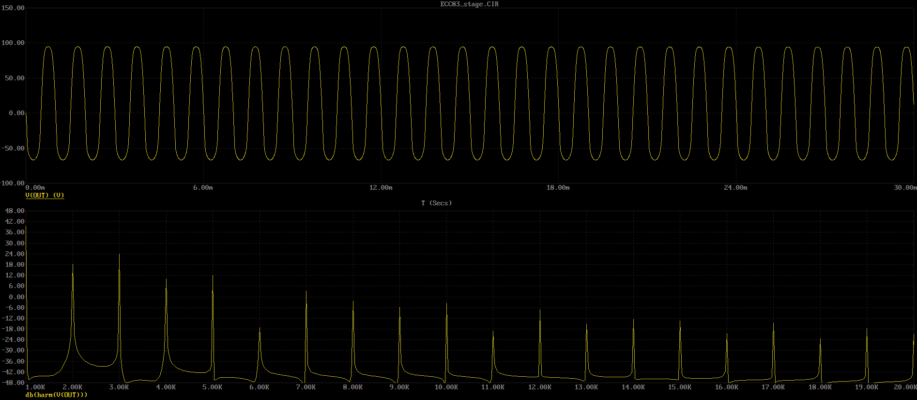Select the db(harm(V(OUT))) trace label
Viewport: 917px width, 400px height.
(x=56, y=395)
